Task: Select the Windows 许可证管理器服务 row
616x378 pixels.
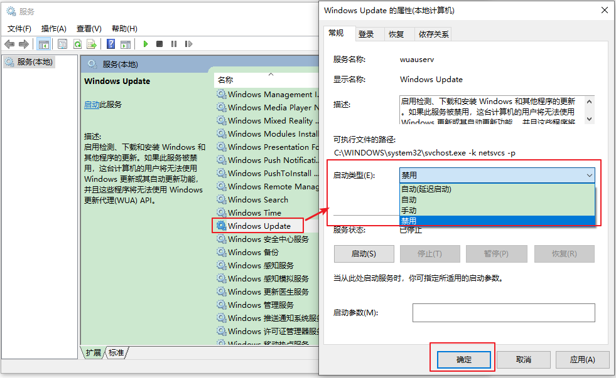Action: pos(267,332)
